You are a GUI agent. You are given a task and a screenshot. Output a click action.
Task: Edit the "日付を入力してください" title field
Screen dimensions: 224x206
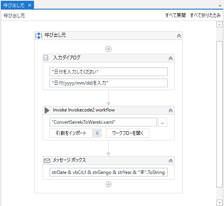(109, 72)
